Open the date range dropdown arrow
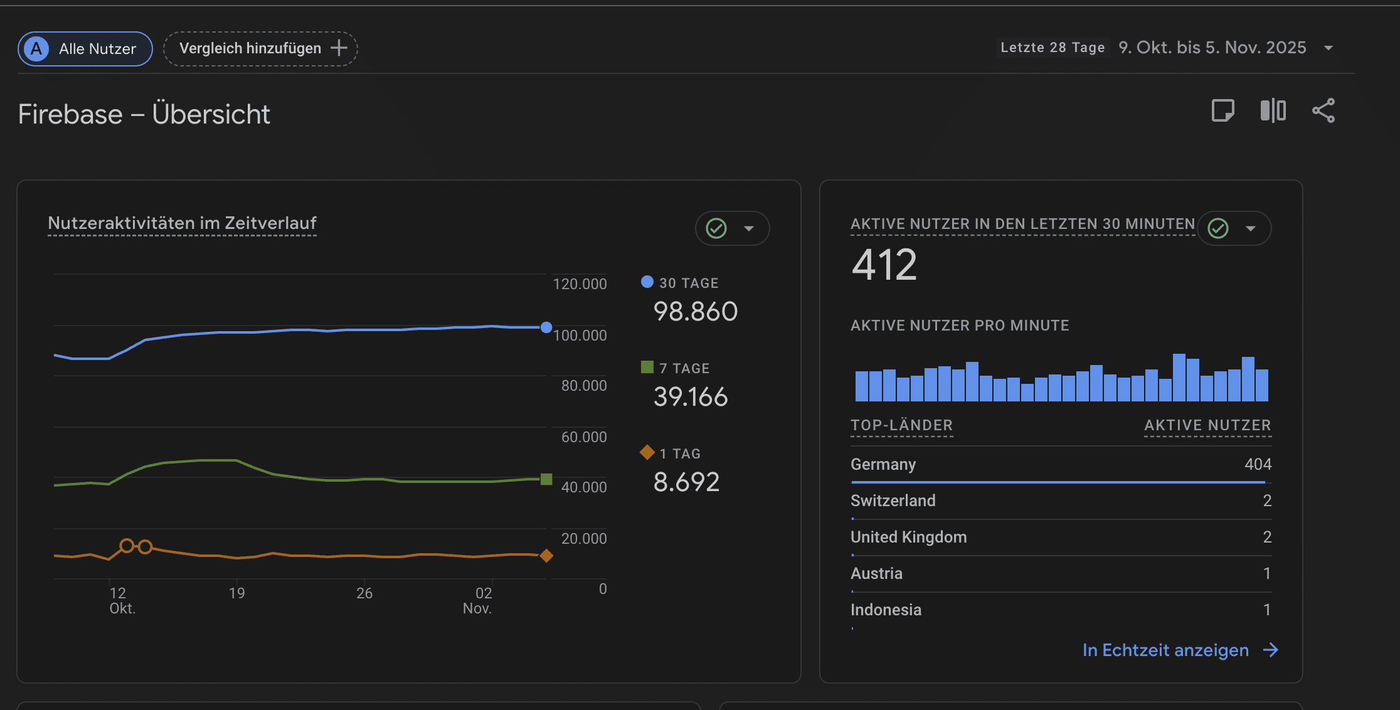The image size is (1400, 710). pyautogui.click(x=1328, y=48)
